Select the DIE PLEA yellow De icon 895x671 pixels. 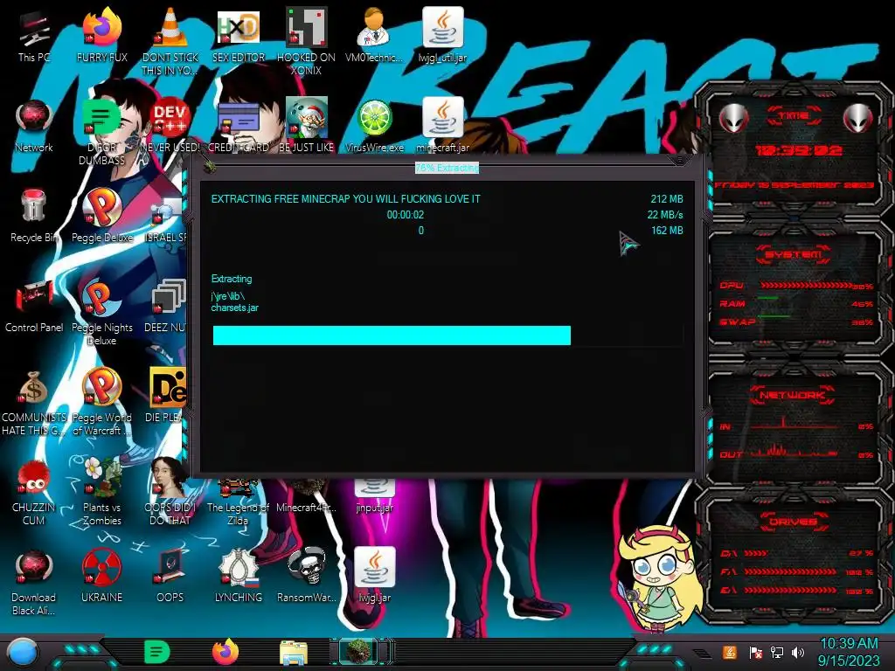[166, 397]
